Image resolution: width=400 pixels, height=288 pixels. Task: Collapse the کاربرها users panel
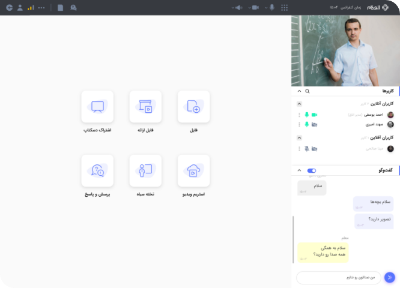pos(299,91)
